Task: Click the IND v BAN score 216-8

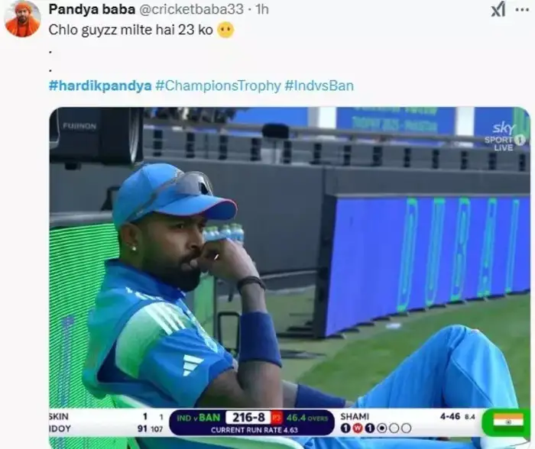Action: [x=248, y=417]
